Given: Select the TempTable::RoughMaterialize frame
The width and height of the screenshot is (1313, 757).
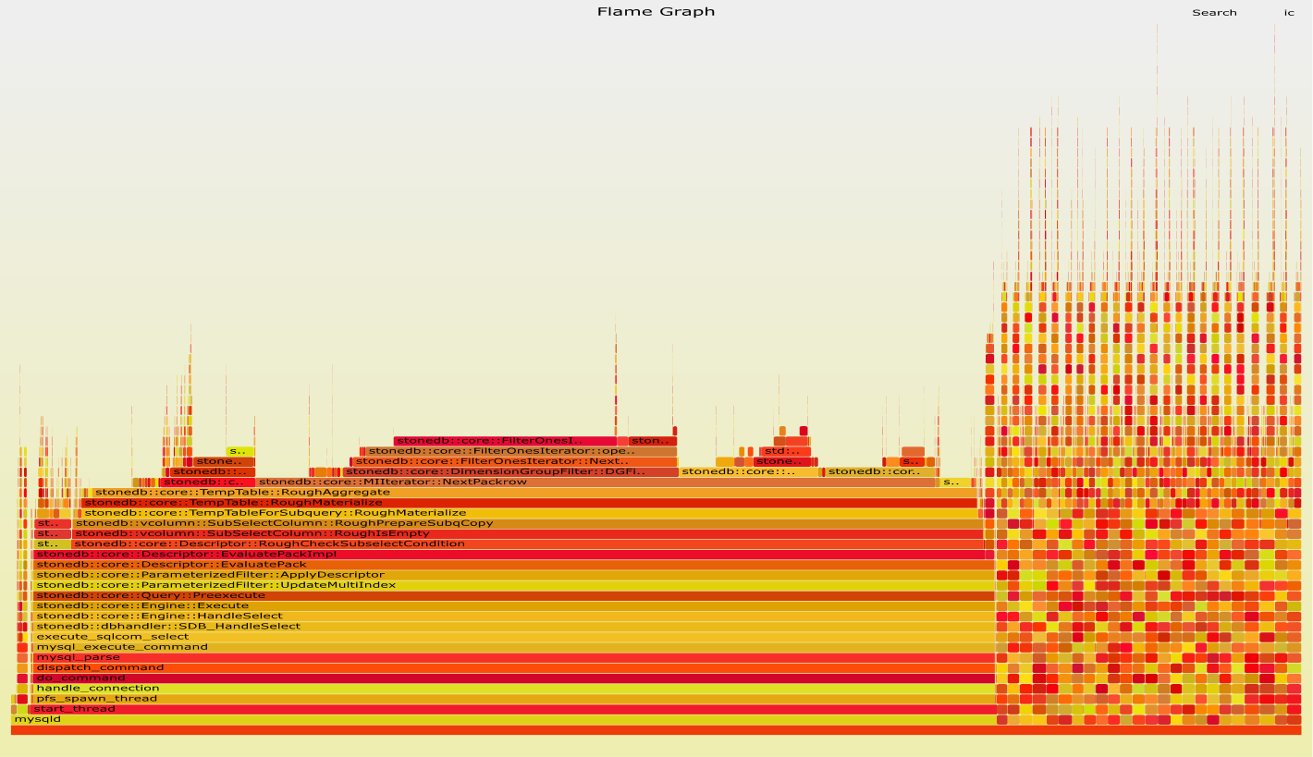Looking at the screenshot, I should click(x=530, y=503).
